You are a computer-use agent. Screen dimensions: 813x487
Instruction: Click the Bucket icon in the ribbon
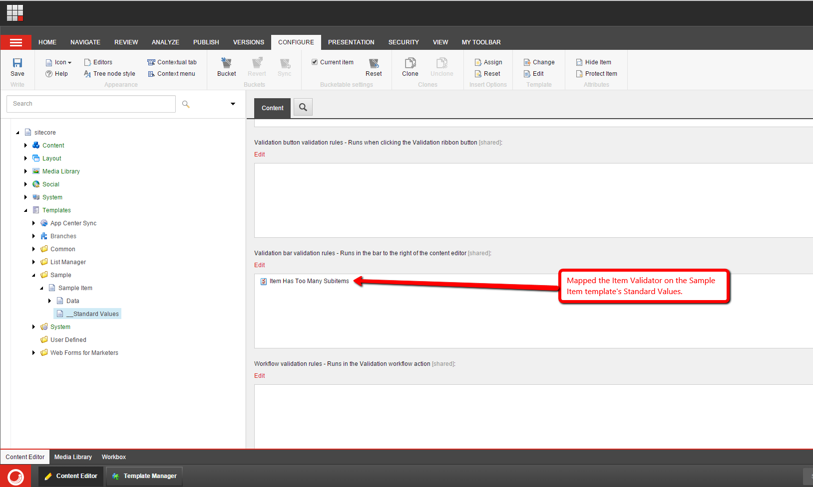point(226,63)
